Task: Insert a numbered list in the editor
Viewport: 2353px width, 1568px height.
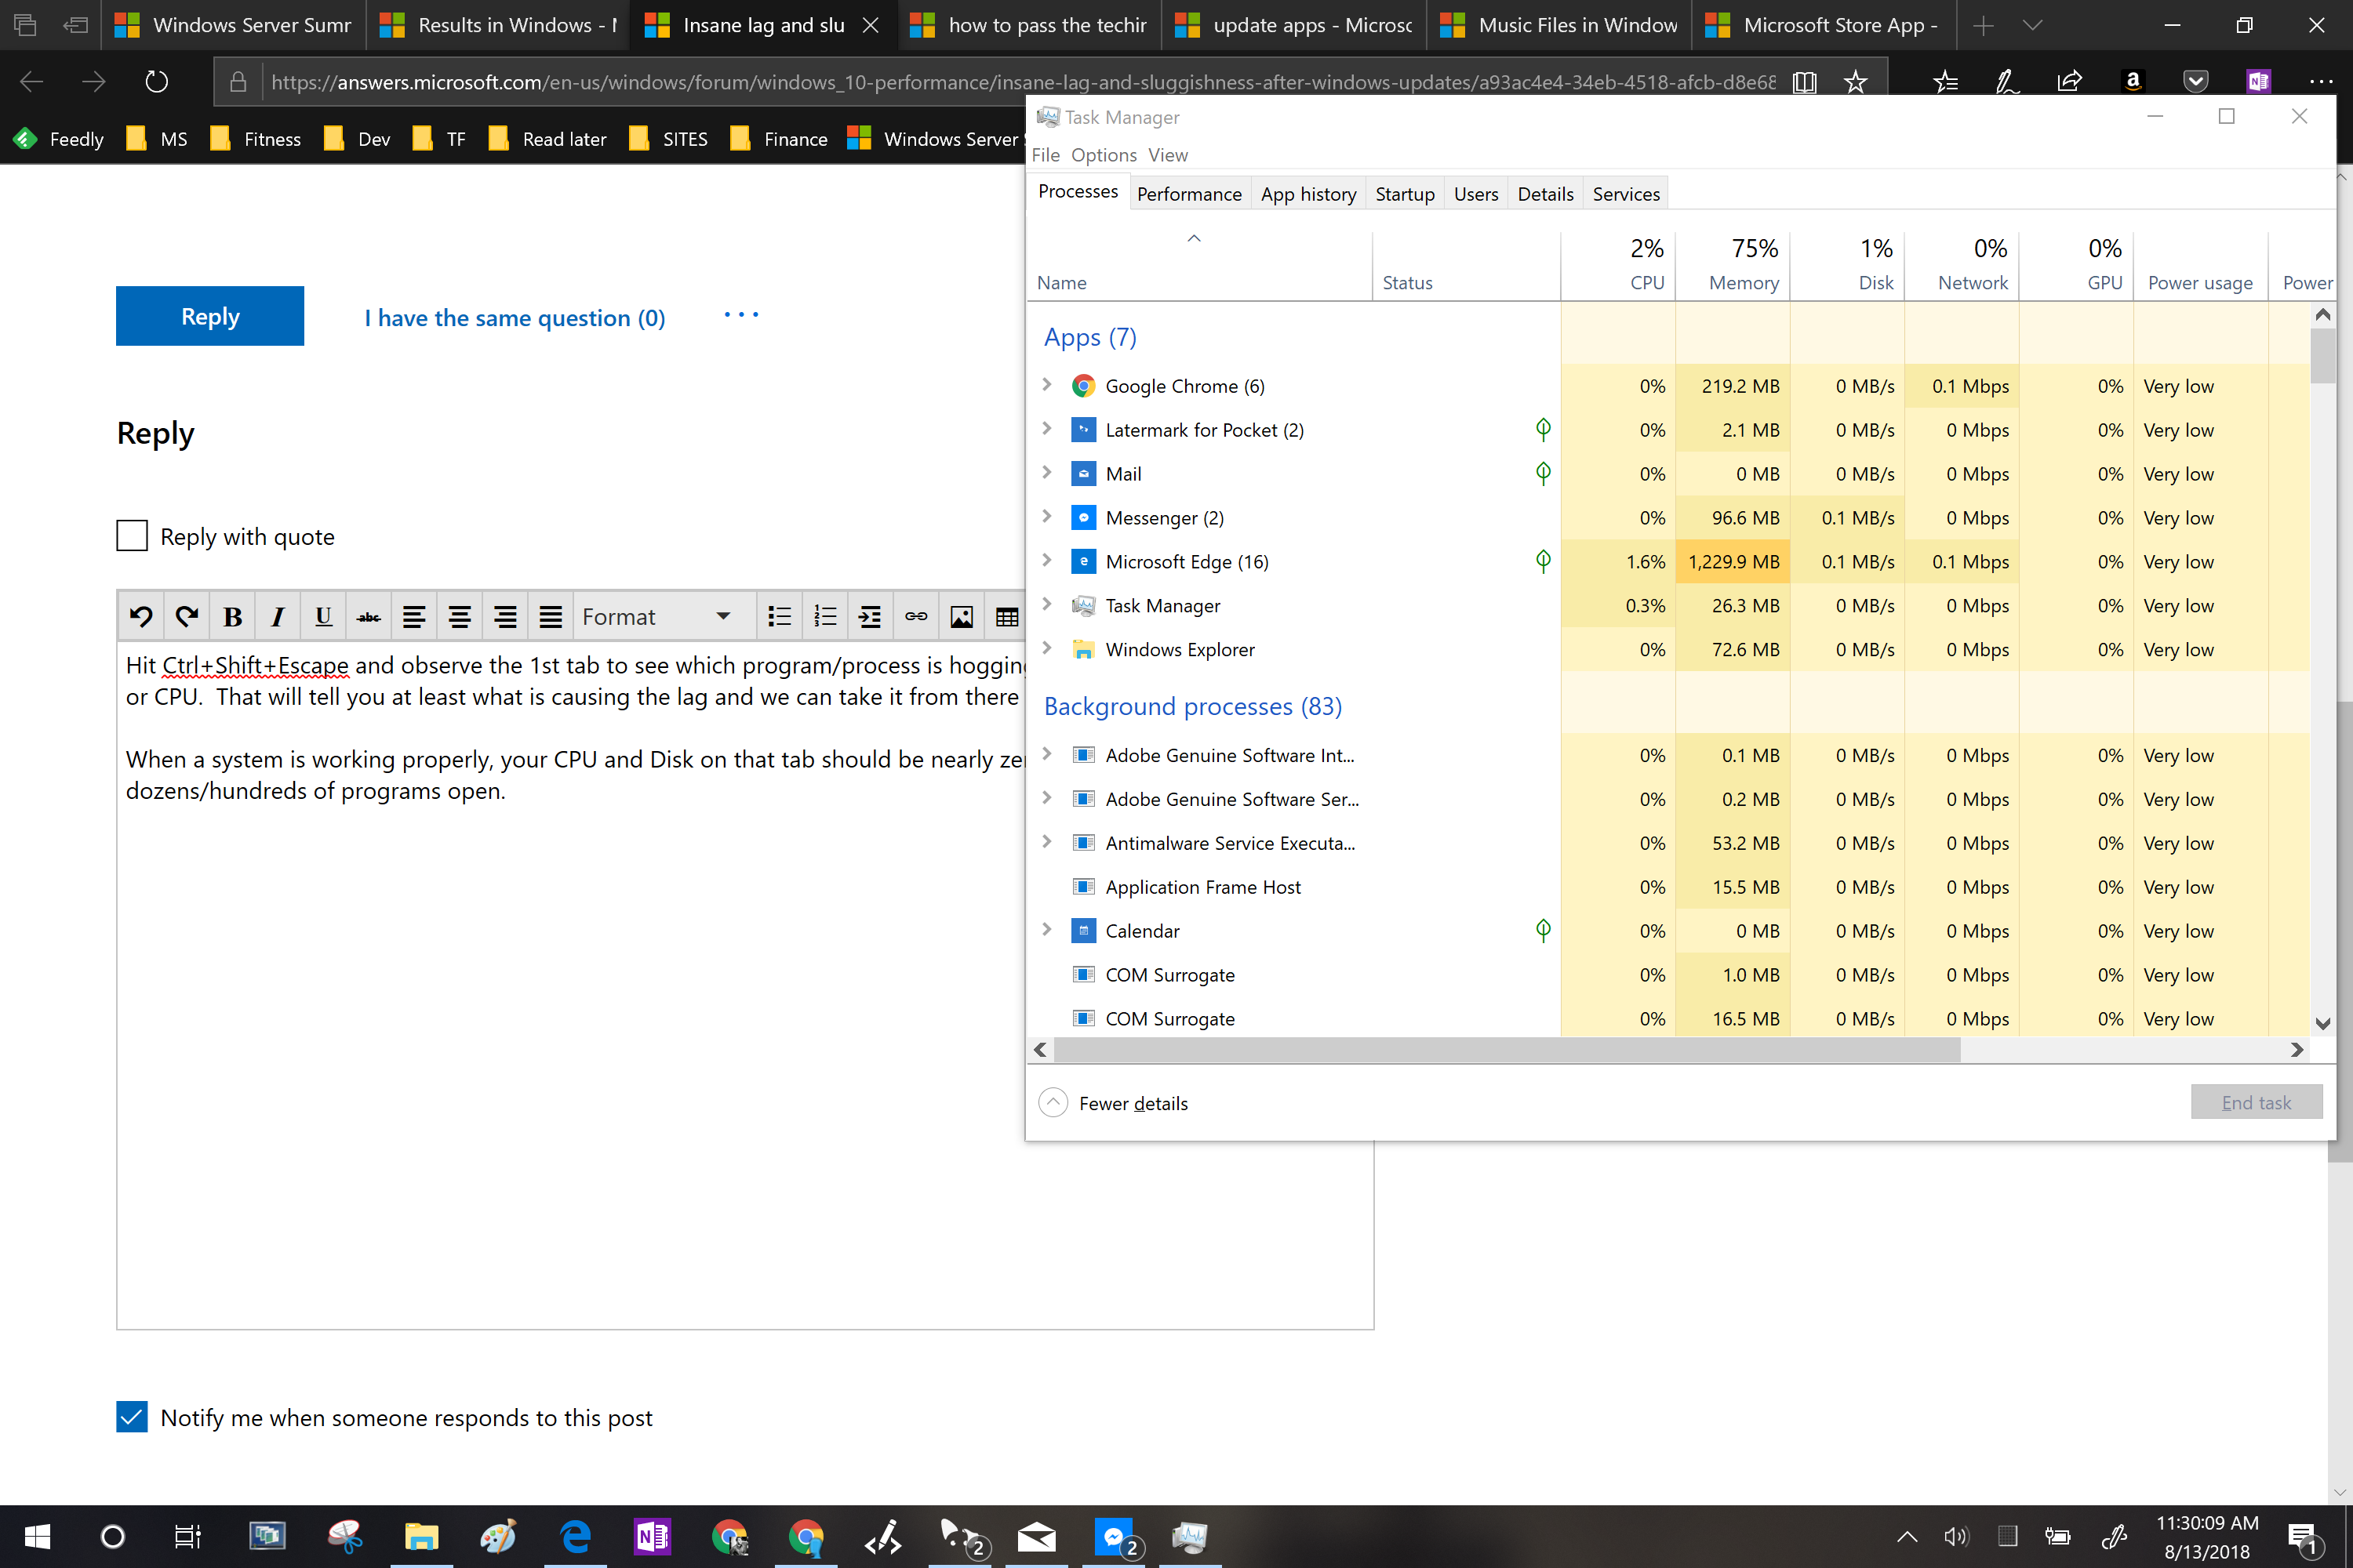Action: point(825,616)
